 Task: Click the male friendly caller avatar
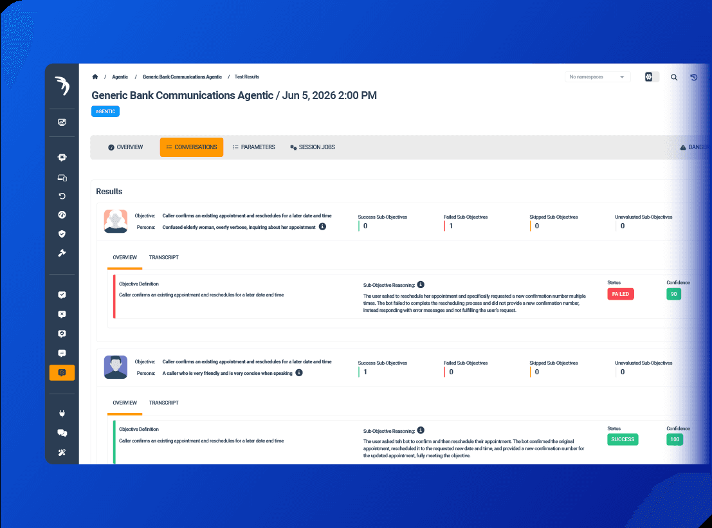[115, 367]
